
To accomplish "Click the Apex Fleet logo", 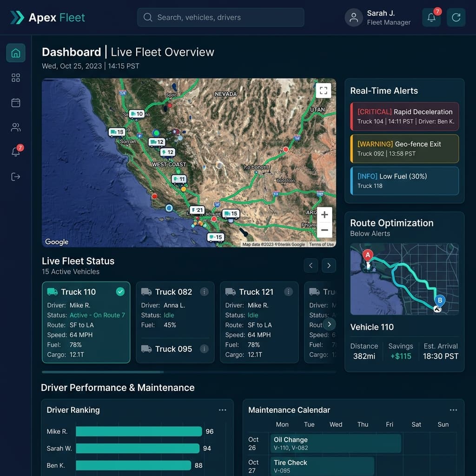I will click(48, 17).
